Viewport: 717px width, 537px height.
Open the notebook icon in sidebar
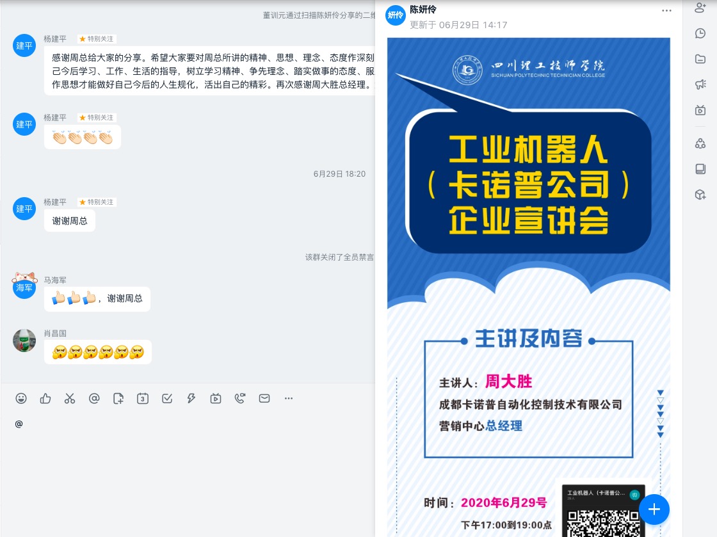[700, 169]
